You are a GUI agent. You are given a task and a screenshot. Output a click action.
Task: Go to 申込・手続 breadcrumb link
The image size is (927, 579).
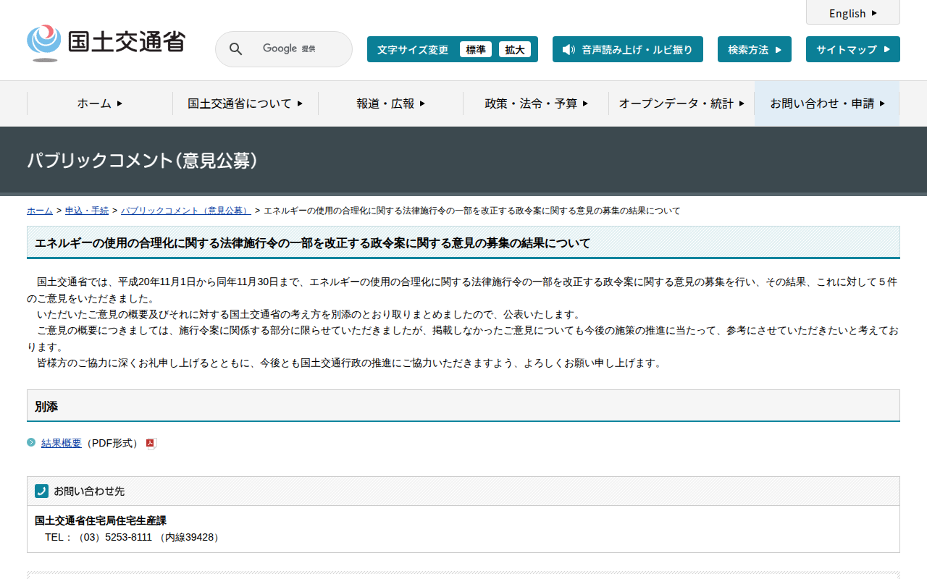pos(87,211)
